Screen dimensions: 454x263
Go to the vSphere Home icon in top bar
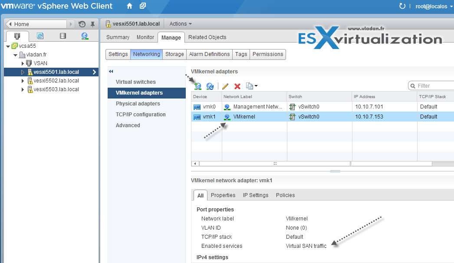pos(129,6)
